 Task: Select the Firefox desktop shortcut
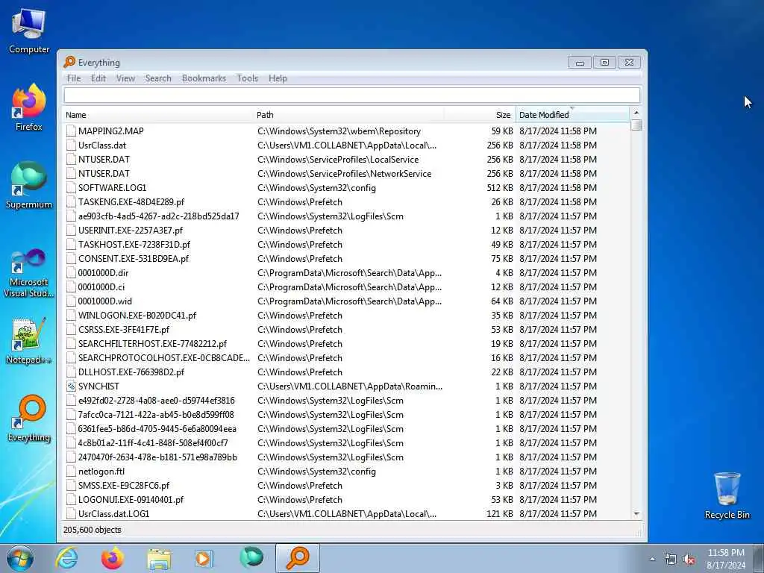[29, 107]
